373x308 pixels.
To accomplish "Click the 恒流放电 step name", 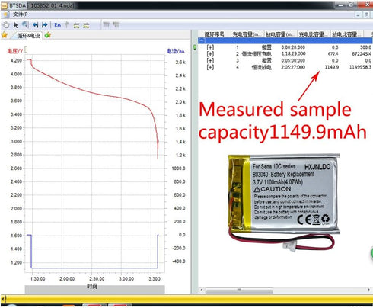I will [x=261, y=67].
